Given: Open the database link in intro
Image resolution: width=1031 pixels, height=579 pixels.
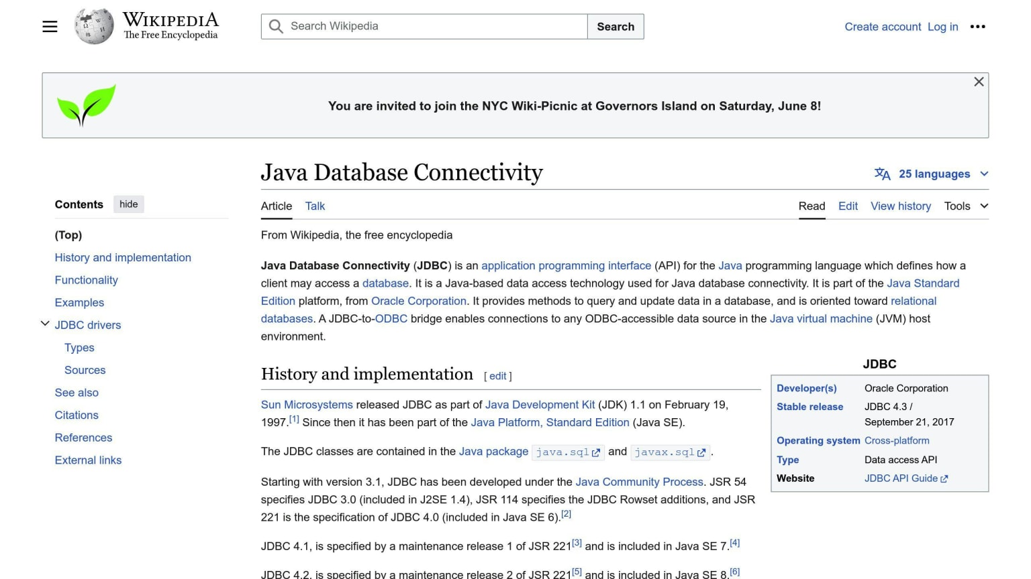Looking at the screenshot, I should (385, 283).
